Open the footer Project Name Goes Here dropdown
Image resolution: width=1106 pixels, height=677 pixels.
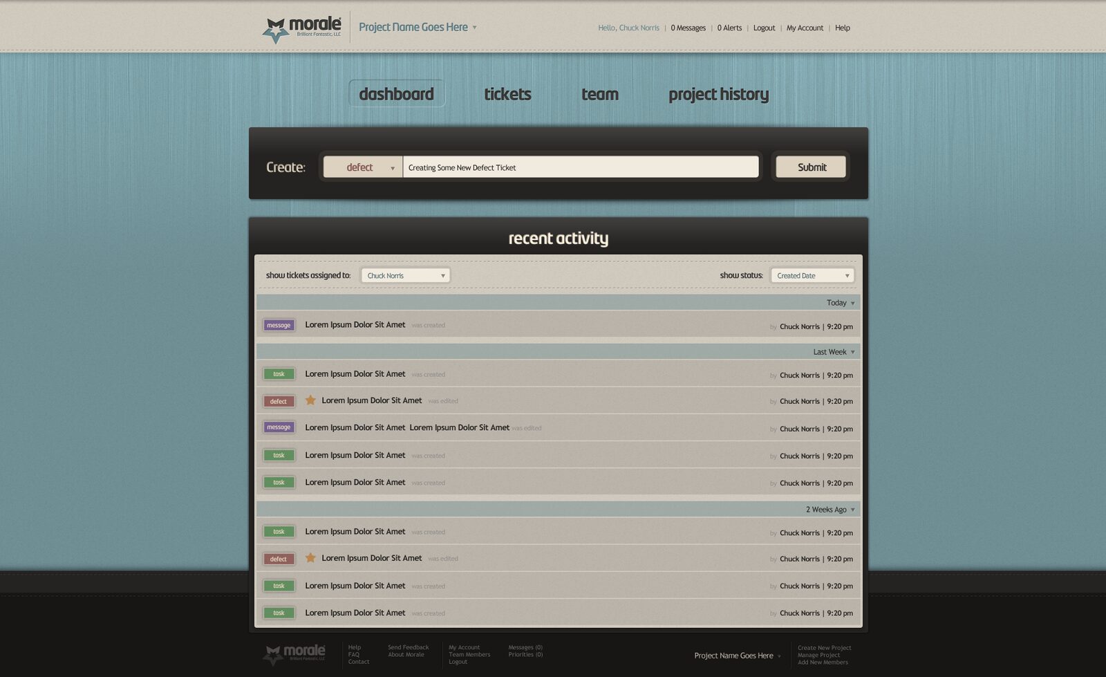[738, 656]
